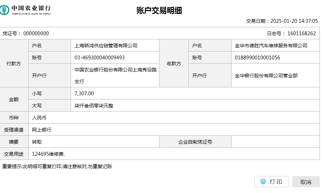Select the 账户交易明细 page title
Viewport: 325px width, 193px height.
(159, 11)
